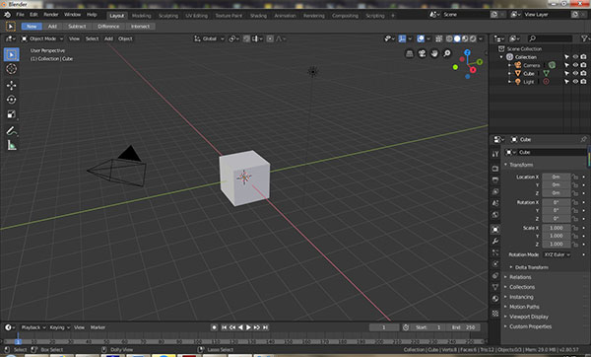The height and width of the screenshot is (357, 591).
Task: Hide the Camera in outliner viewport
Action: pos(575,65)
